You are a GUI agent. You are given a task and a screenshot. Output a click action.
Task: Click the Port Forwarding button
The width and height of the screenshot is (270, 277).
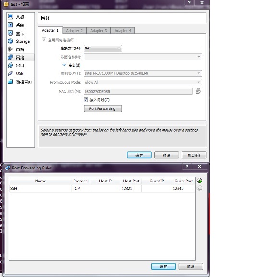[102, 108]
